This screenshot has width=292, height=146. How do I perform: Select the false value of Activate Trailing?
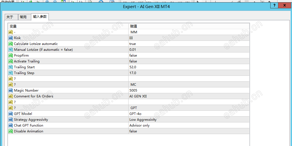point(133,61)
